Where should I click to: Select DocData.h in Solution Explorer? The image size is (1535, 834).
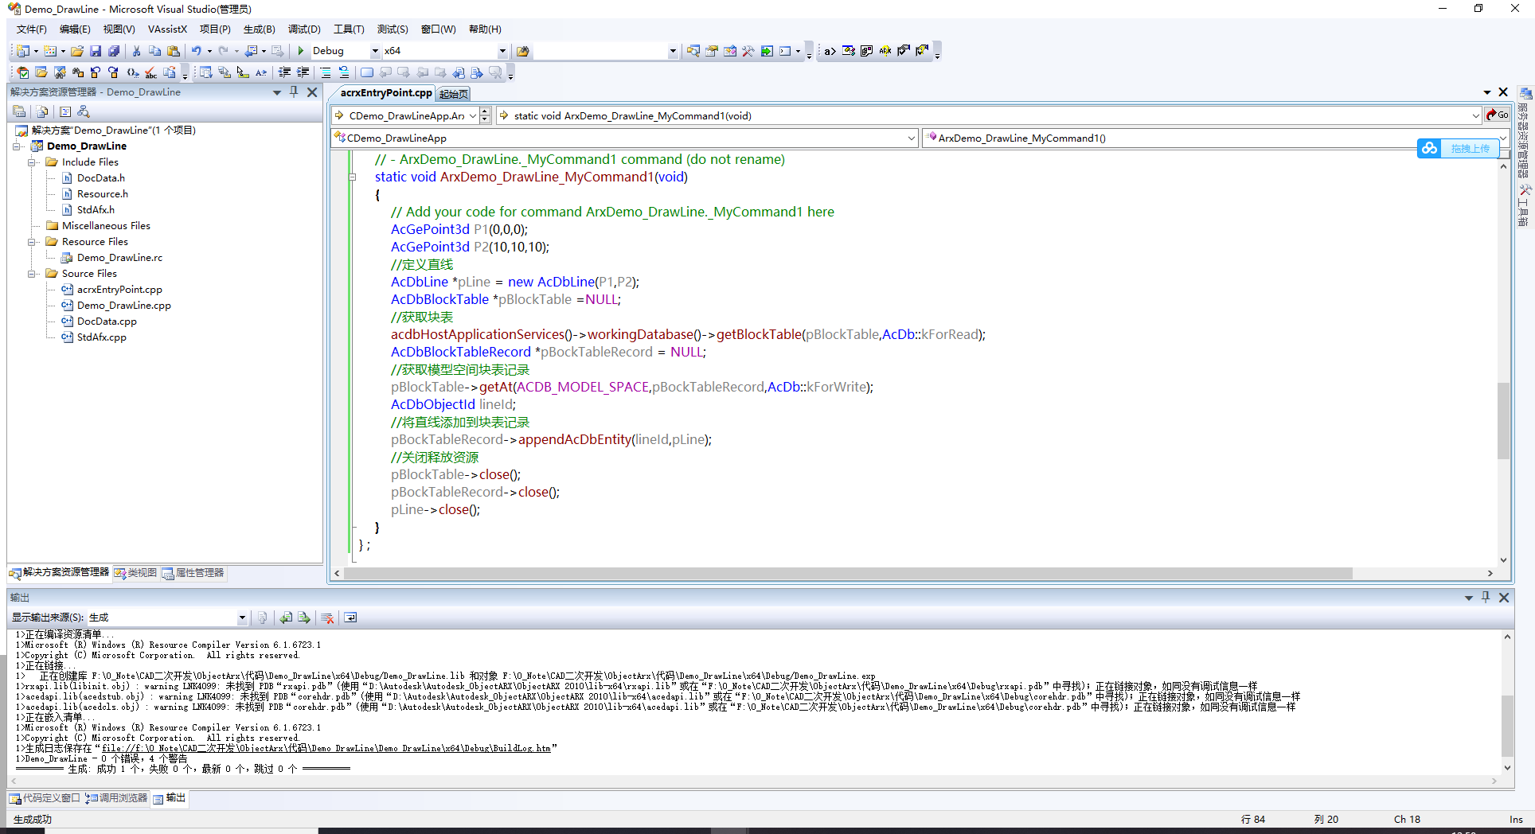pyautogui.click(x=100, y=178)
